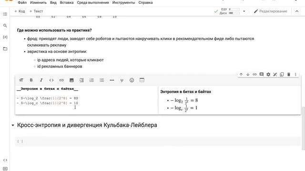The height and width of the screenshot is (171, 305).
Task: Click the empty code cell input area
Action: 158,142
